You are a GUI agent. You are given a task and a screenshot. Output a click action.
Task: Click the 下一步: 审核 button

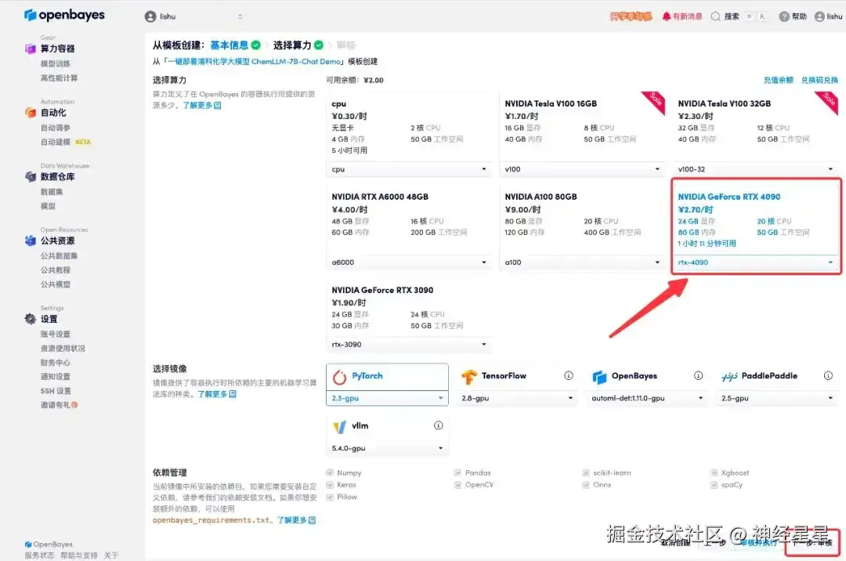pyautogui.click(x=812, y=543)
